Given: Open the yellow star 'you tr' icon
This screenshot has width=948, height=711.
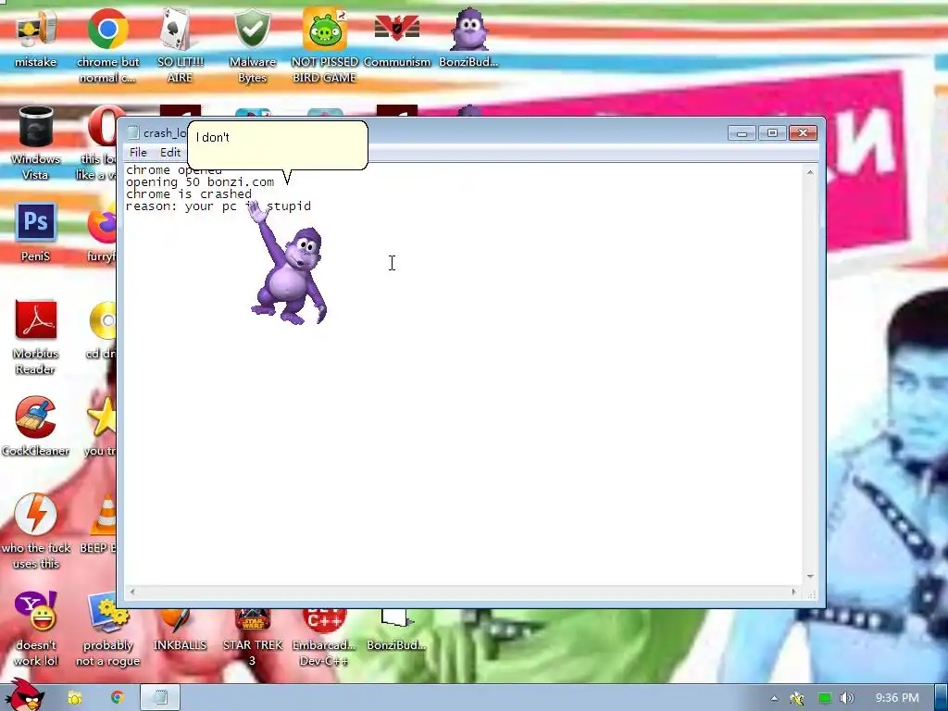Looking at the screenshot, I should (100, 427).
